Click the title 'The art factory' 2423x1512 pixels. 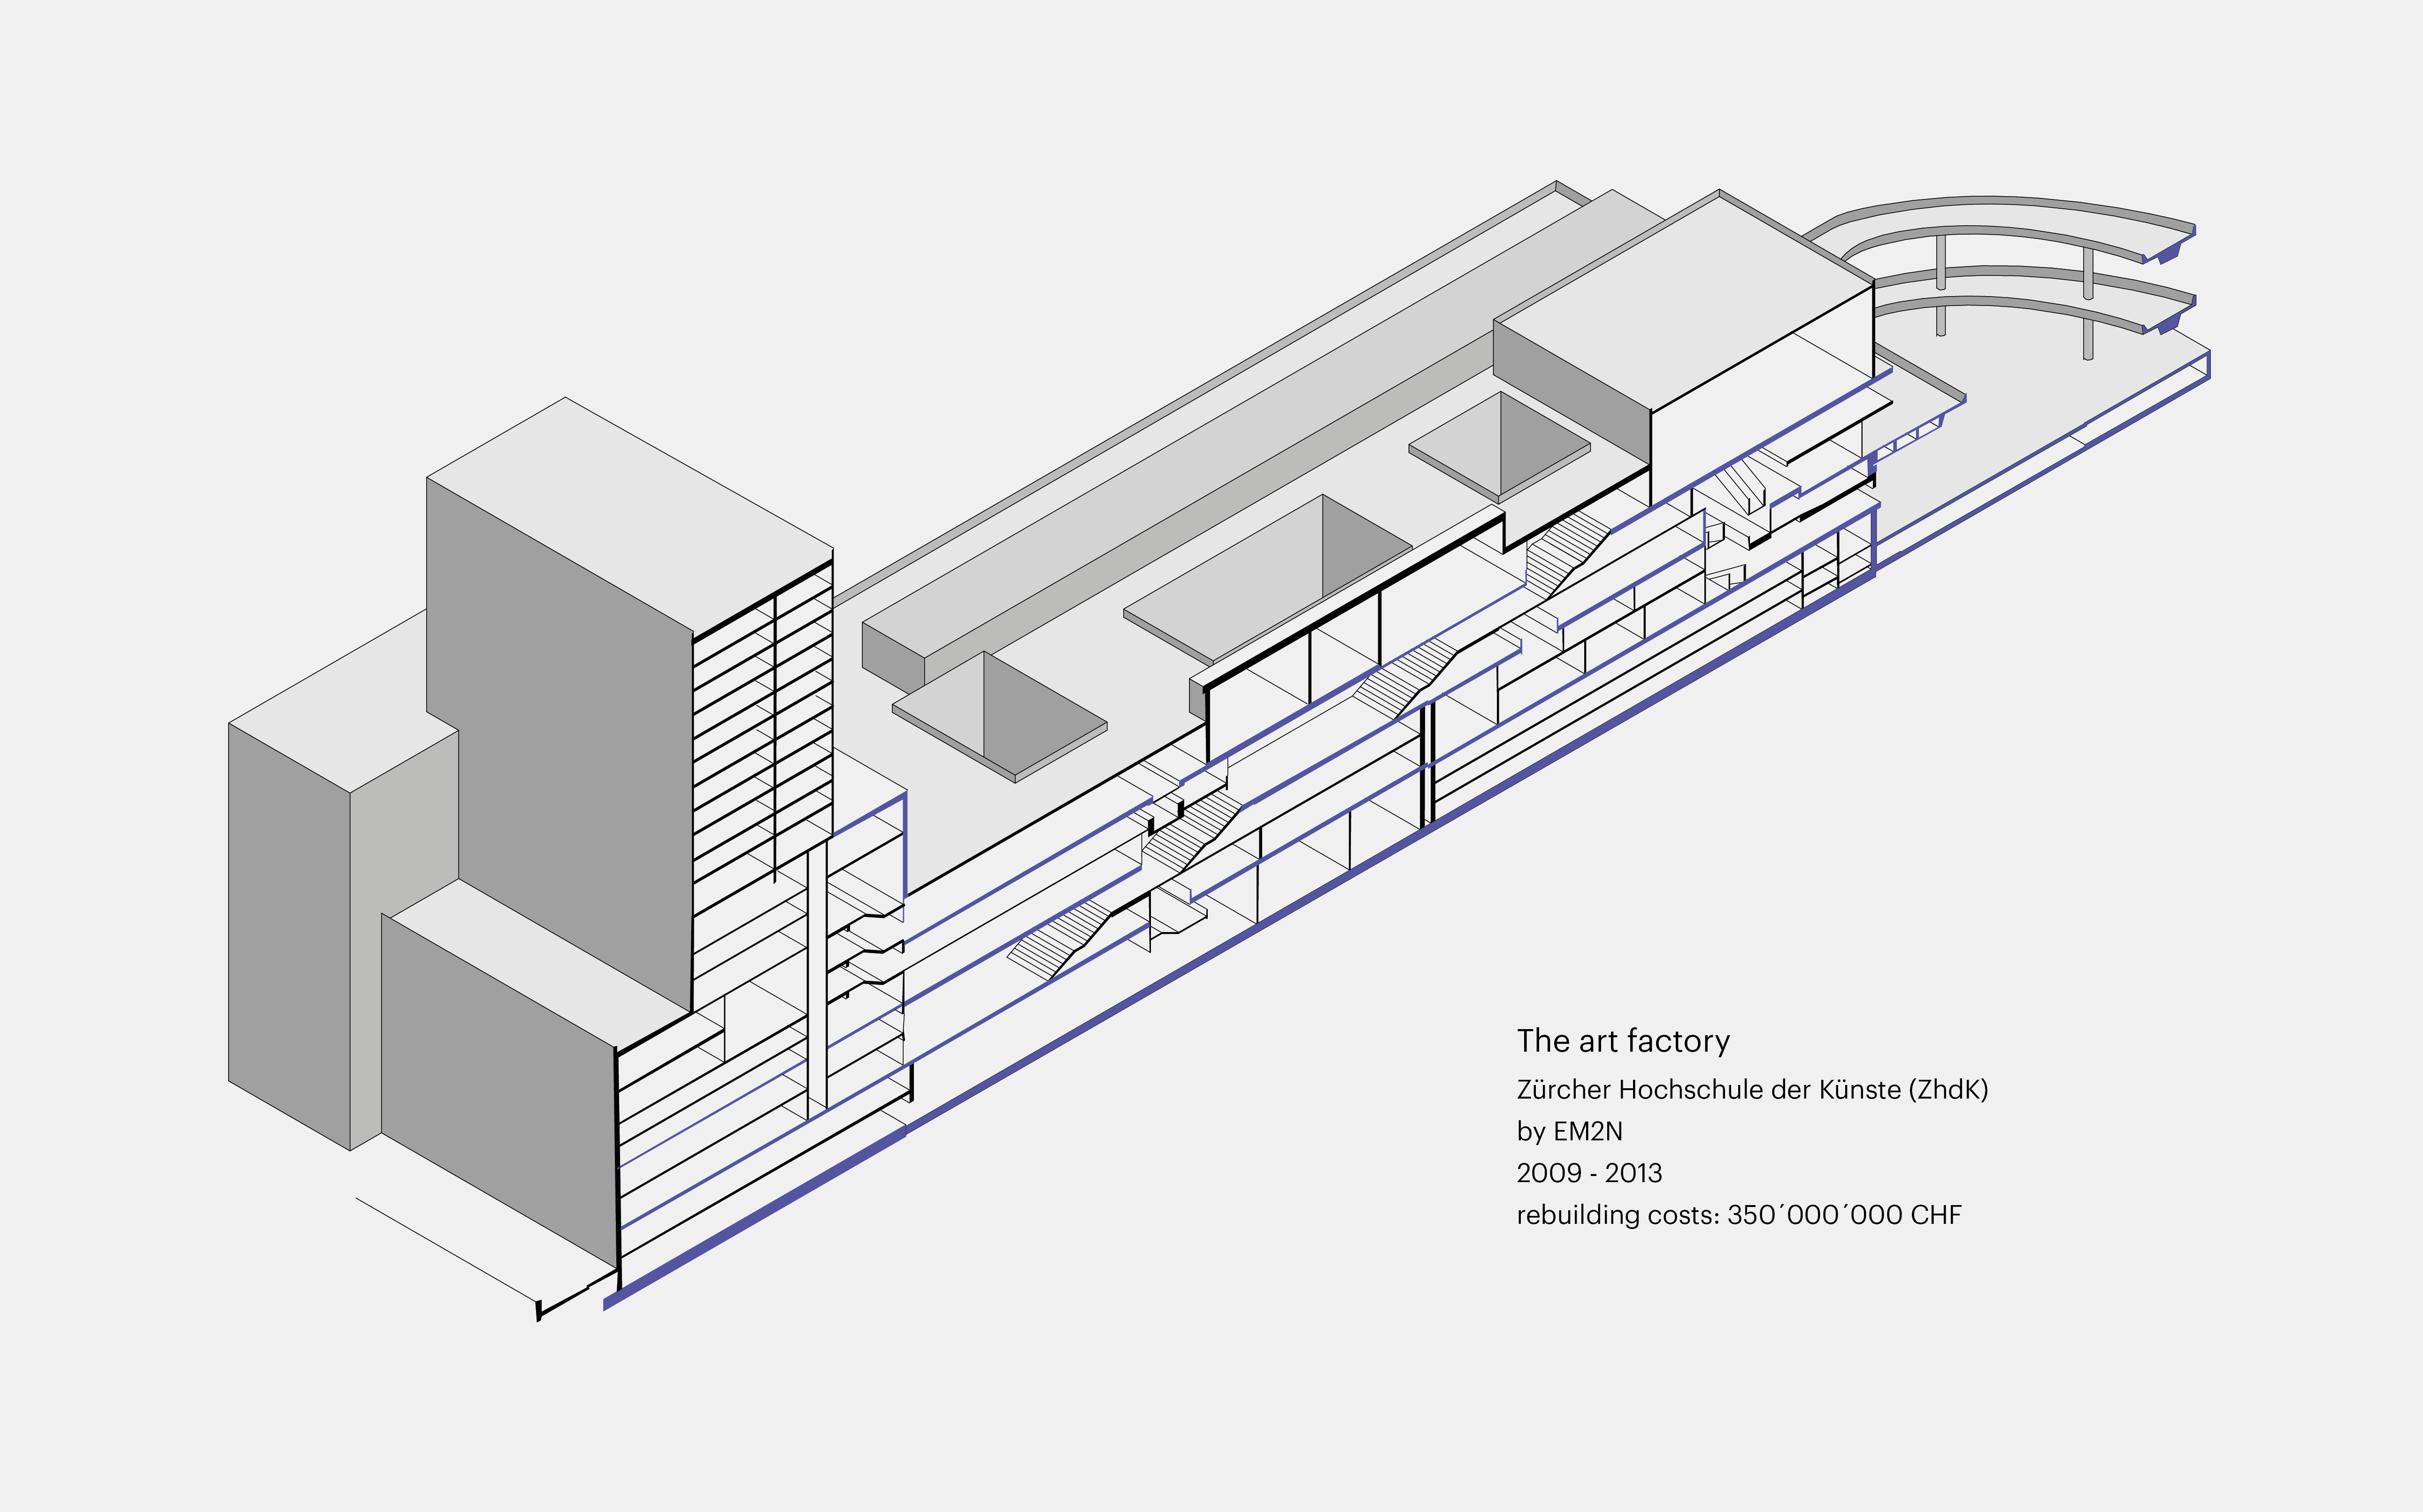(x=1623, y=1041)
